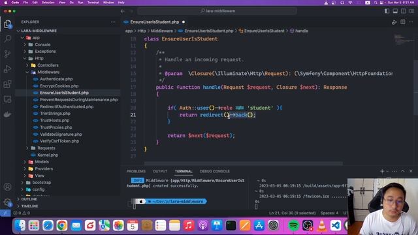Image resolution: width=418 pixels, height=235 pixels.
Task: Open EncryptCookies.php file
Action: (x=59, y=86)
